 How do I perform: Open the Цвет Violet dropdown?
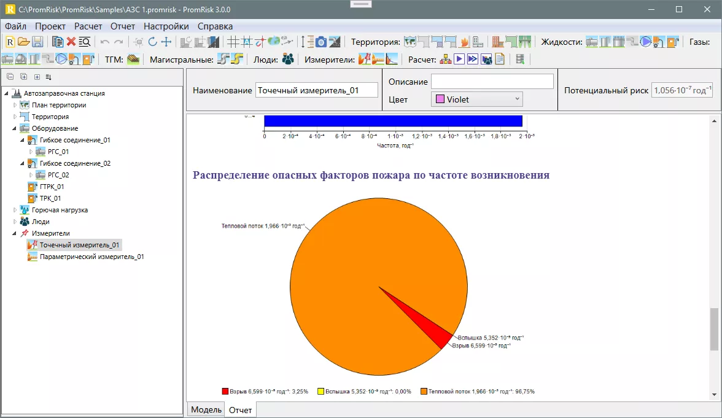point(476,99)
